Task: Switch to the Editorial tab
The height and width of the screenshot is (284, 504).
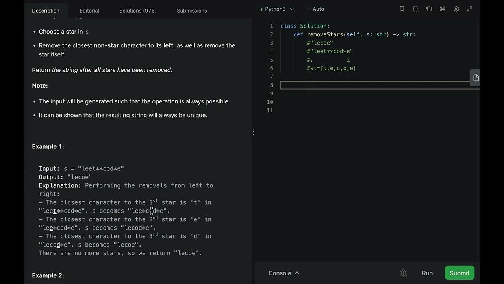Action: (x=89, y=11)
